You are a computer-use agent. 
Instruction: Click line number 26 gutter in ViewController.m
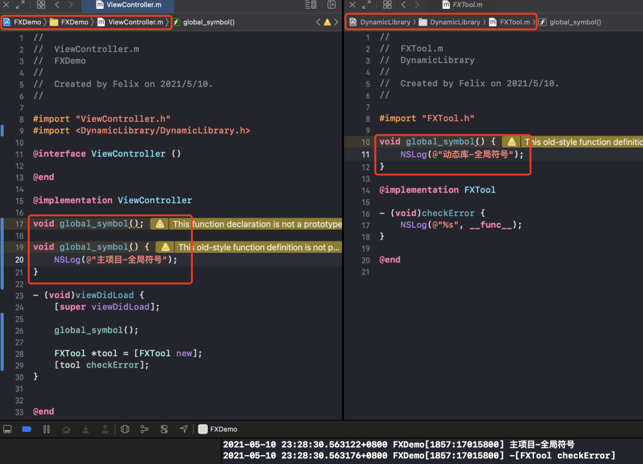[19, 330]
